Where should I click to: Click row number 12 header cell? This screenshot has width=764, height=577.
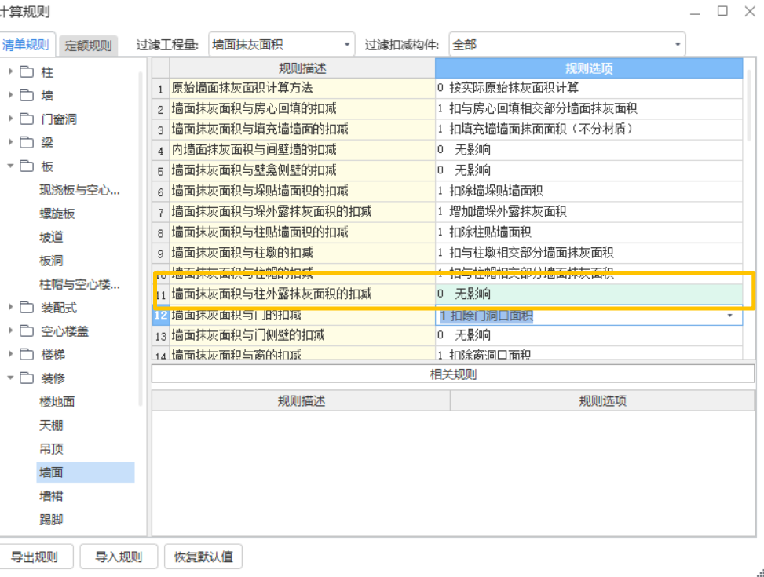point(161,316)
